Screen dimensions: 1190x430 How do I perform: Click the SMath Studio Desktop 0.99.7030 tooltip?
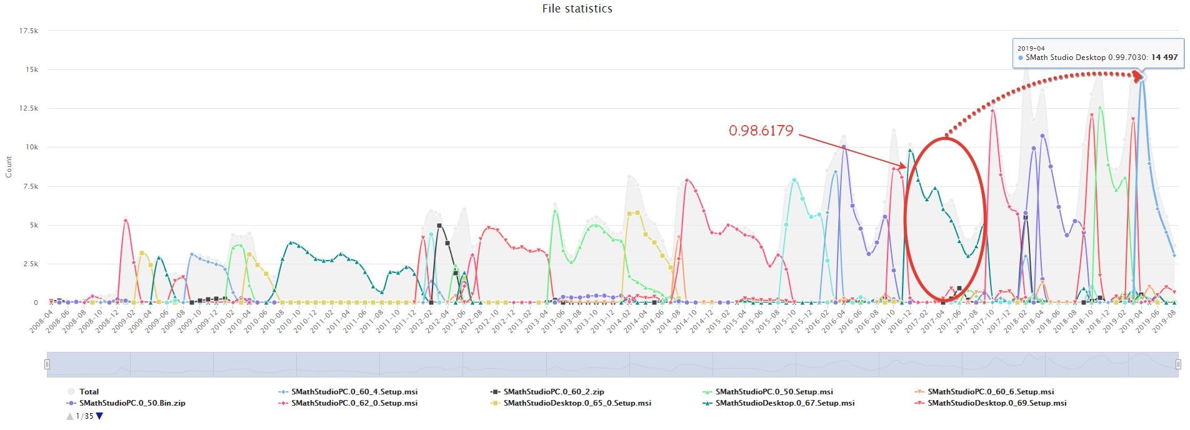(x=1097, y=53)
